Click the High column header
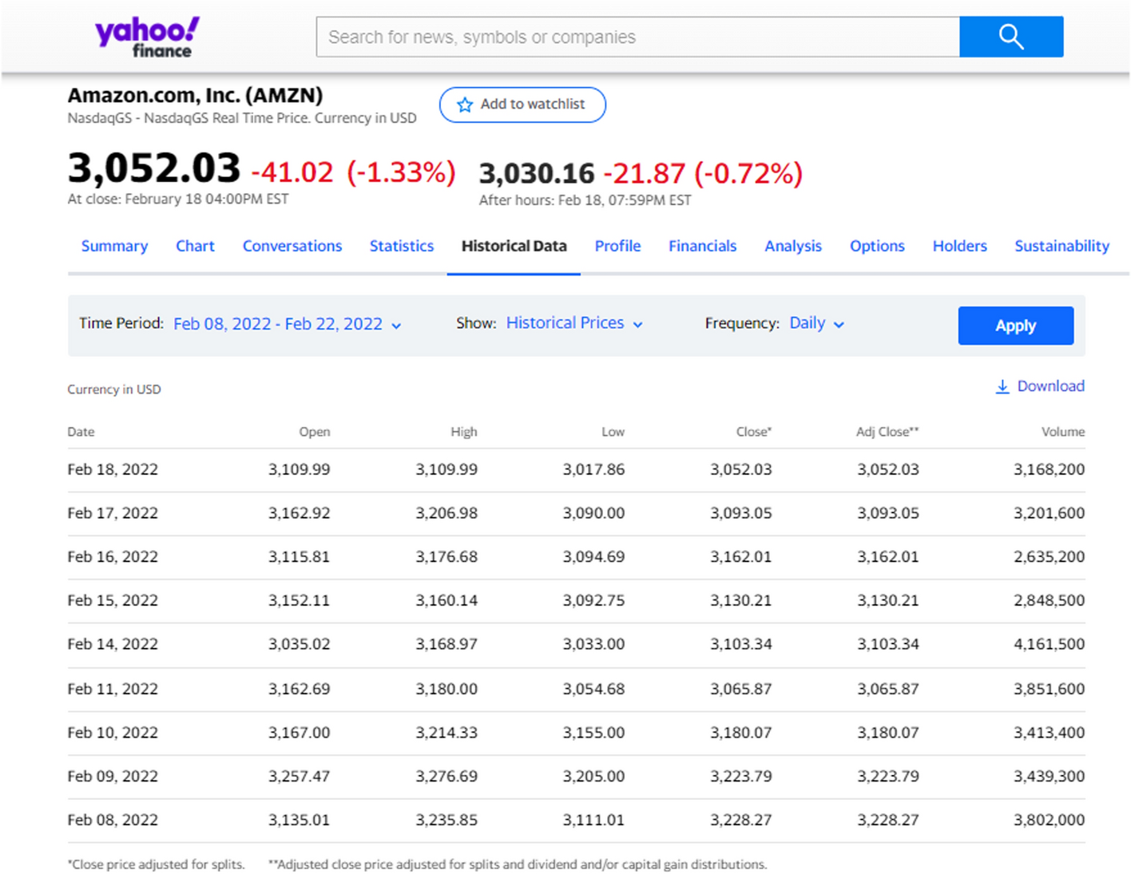Viewport: 1131px width, 874px height. 463,432
